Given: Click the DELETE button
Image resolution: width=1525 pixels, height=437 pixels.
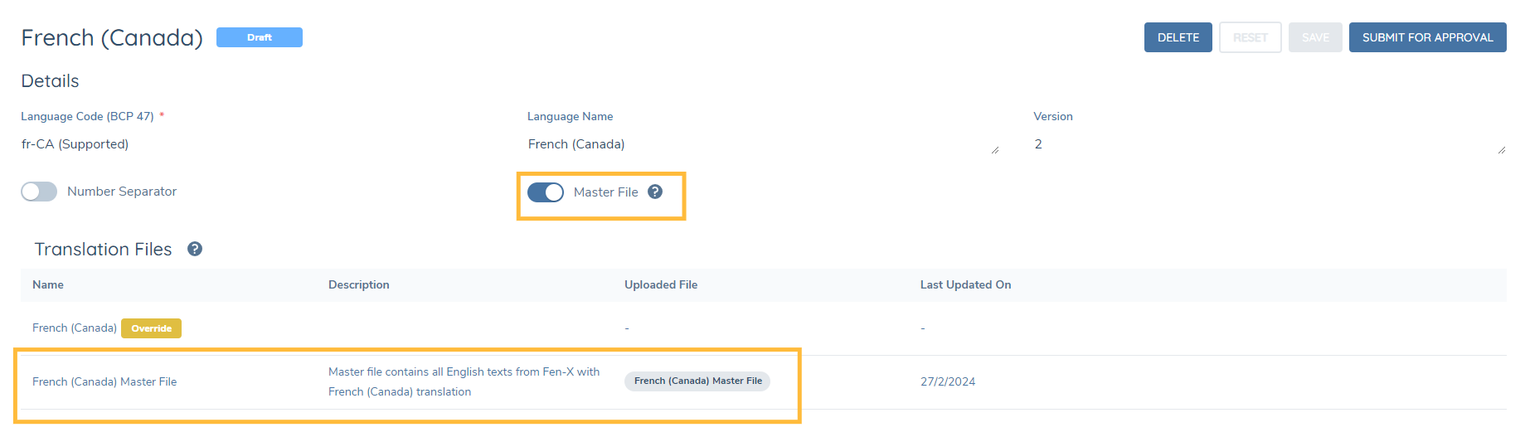Looking at the screenshot, I should [1178, 37].
